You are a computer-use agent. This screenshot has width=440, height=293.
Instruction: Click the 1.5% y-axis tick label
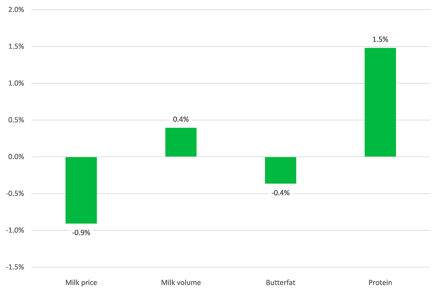click(x=16, y=47)
